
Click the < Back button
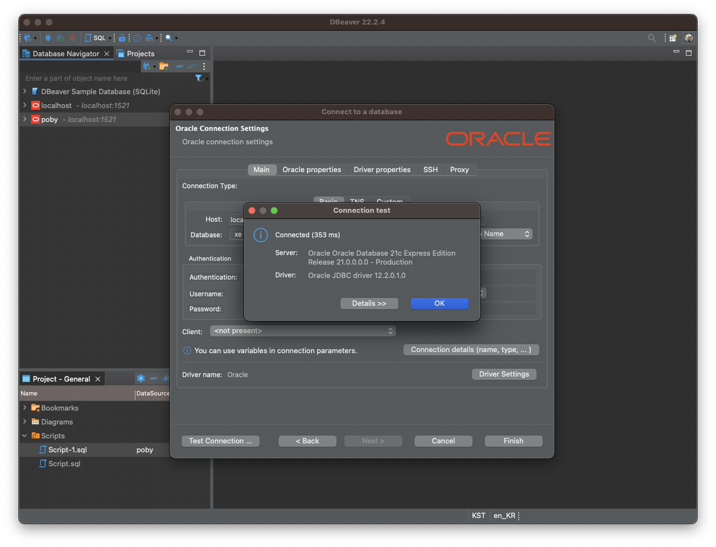(x=308, y=441)
